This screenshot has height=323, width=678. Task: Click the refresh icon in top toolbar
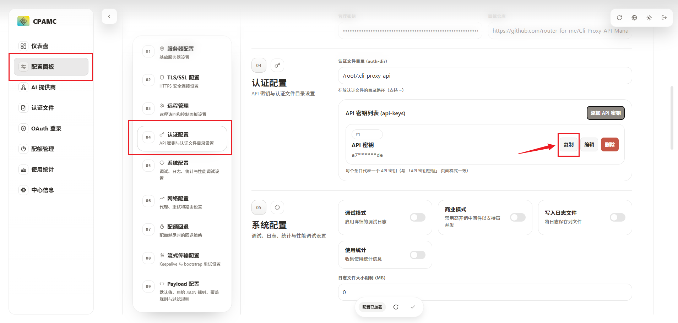click(x=619, y=18)
